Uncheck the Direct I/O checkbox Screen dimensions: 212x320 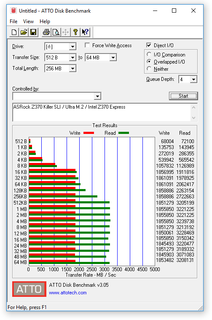tap(149, 45)
